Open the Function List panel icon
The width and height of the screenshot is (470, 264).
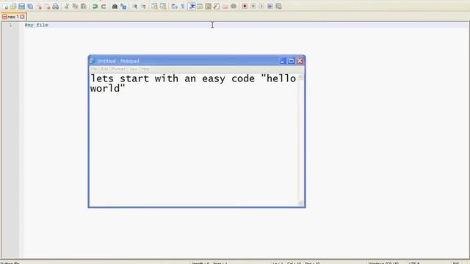[217, 7]
